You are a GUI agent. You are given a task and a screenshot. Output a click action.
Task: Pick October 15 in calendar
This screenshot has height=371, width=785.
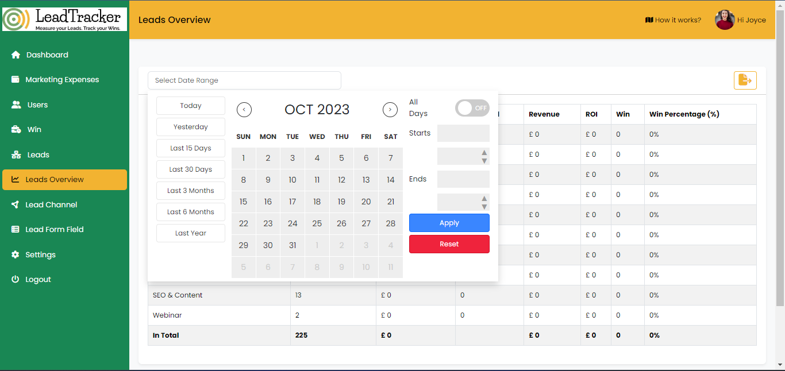coord(244,202)
